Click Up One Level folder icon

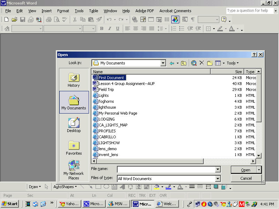pyautogui.click(x=183, y=63)
